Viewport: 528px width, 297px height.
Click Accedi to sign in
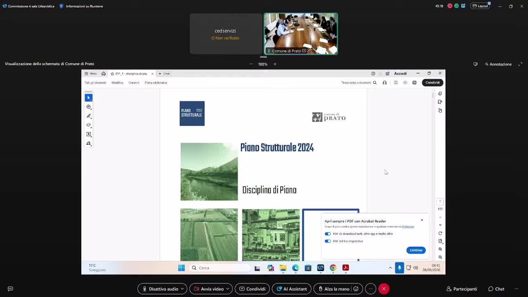(400, 73)
